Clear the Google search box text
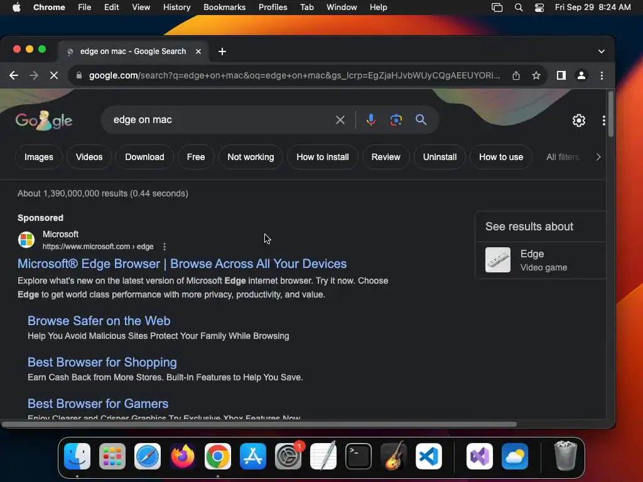 340,120
